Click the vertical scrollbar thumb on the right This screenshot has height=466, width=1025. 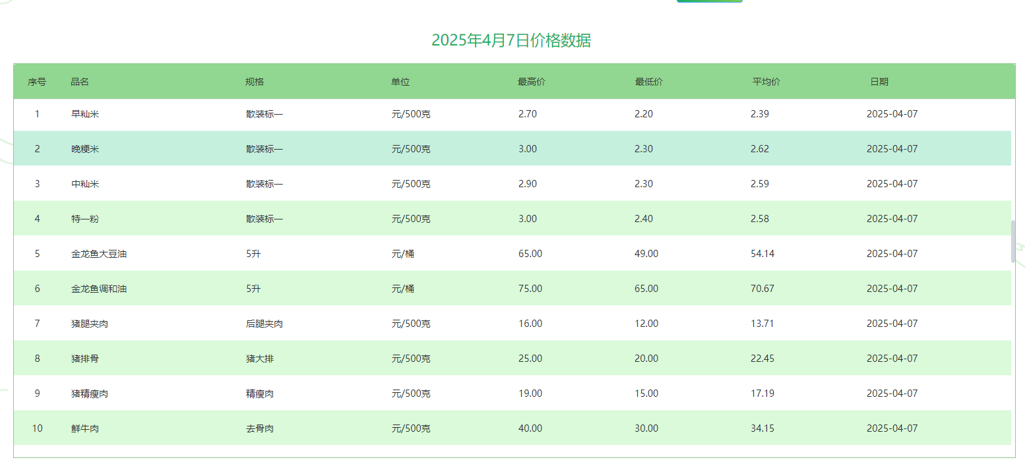pyautogui.click(x=1013, y=241)
